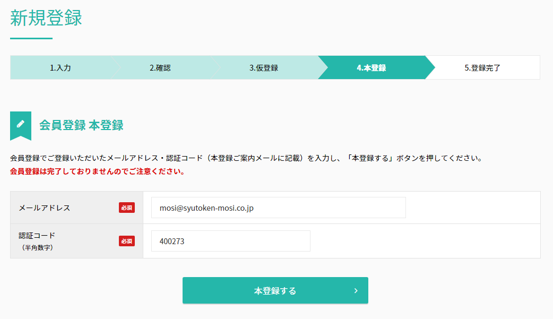Click the teal underline below 新規登録

click(31, 38)
